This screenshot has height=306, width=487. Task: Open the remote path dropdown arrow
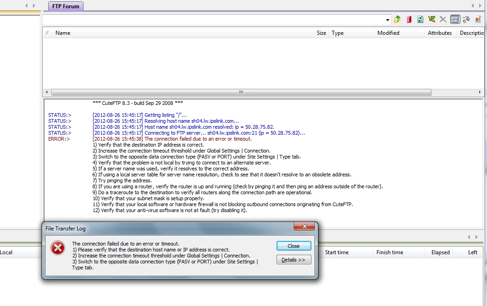[x=388, y=20]
